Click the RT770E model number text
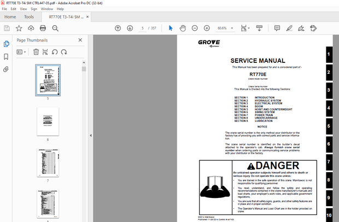The width and height of the screenshot is (339, 222). click(258, 74)
